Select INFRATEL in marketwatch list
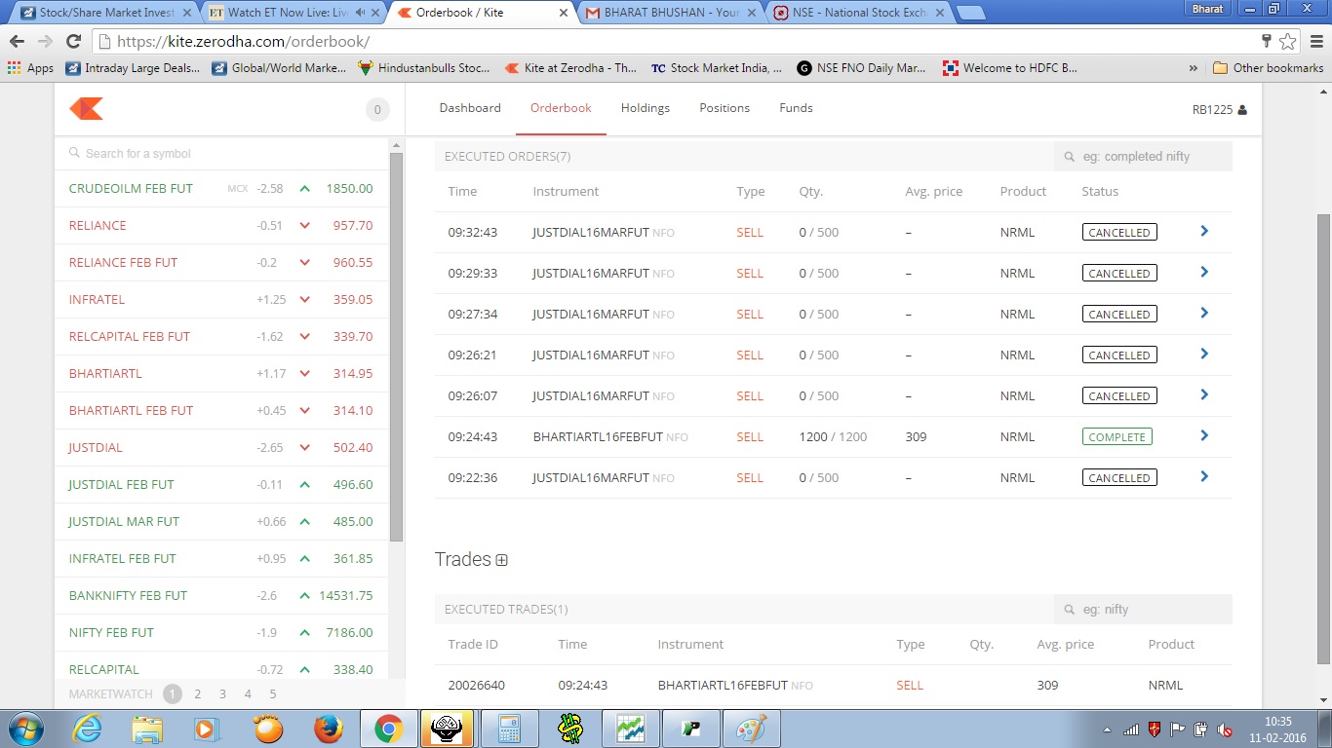This screenshot has width=1332, height=748. (x=221, y=300)
